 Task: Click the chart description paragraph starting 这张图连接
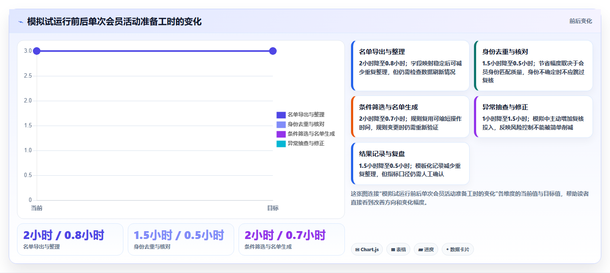[x=470, y=198]
